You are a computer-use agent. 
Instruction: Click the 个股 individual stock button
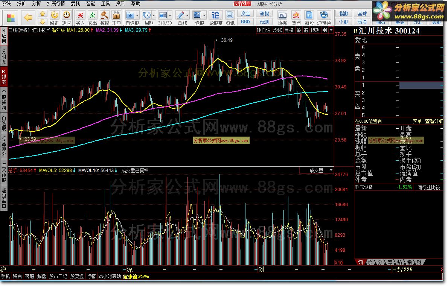tap(344, 22)
